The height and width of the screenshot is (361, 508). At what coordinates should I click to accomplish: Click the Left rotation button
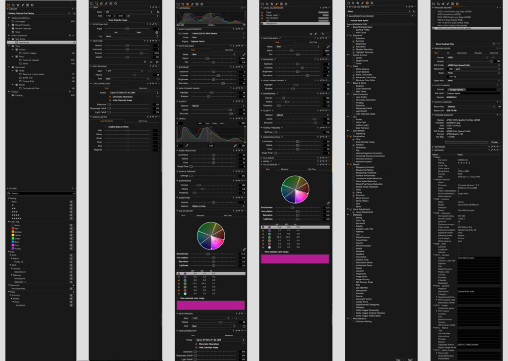116,32
